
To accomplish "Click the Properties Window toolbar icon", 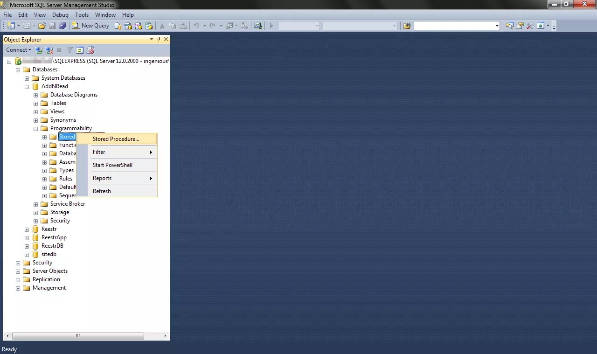I will point(520,26).
